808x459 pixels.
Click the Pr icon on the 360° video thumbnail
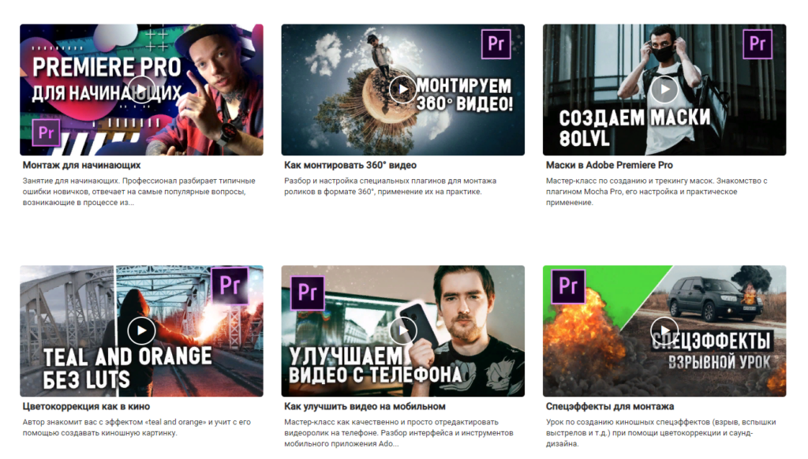496,44
